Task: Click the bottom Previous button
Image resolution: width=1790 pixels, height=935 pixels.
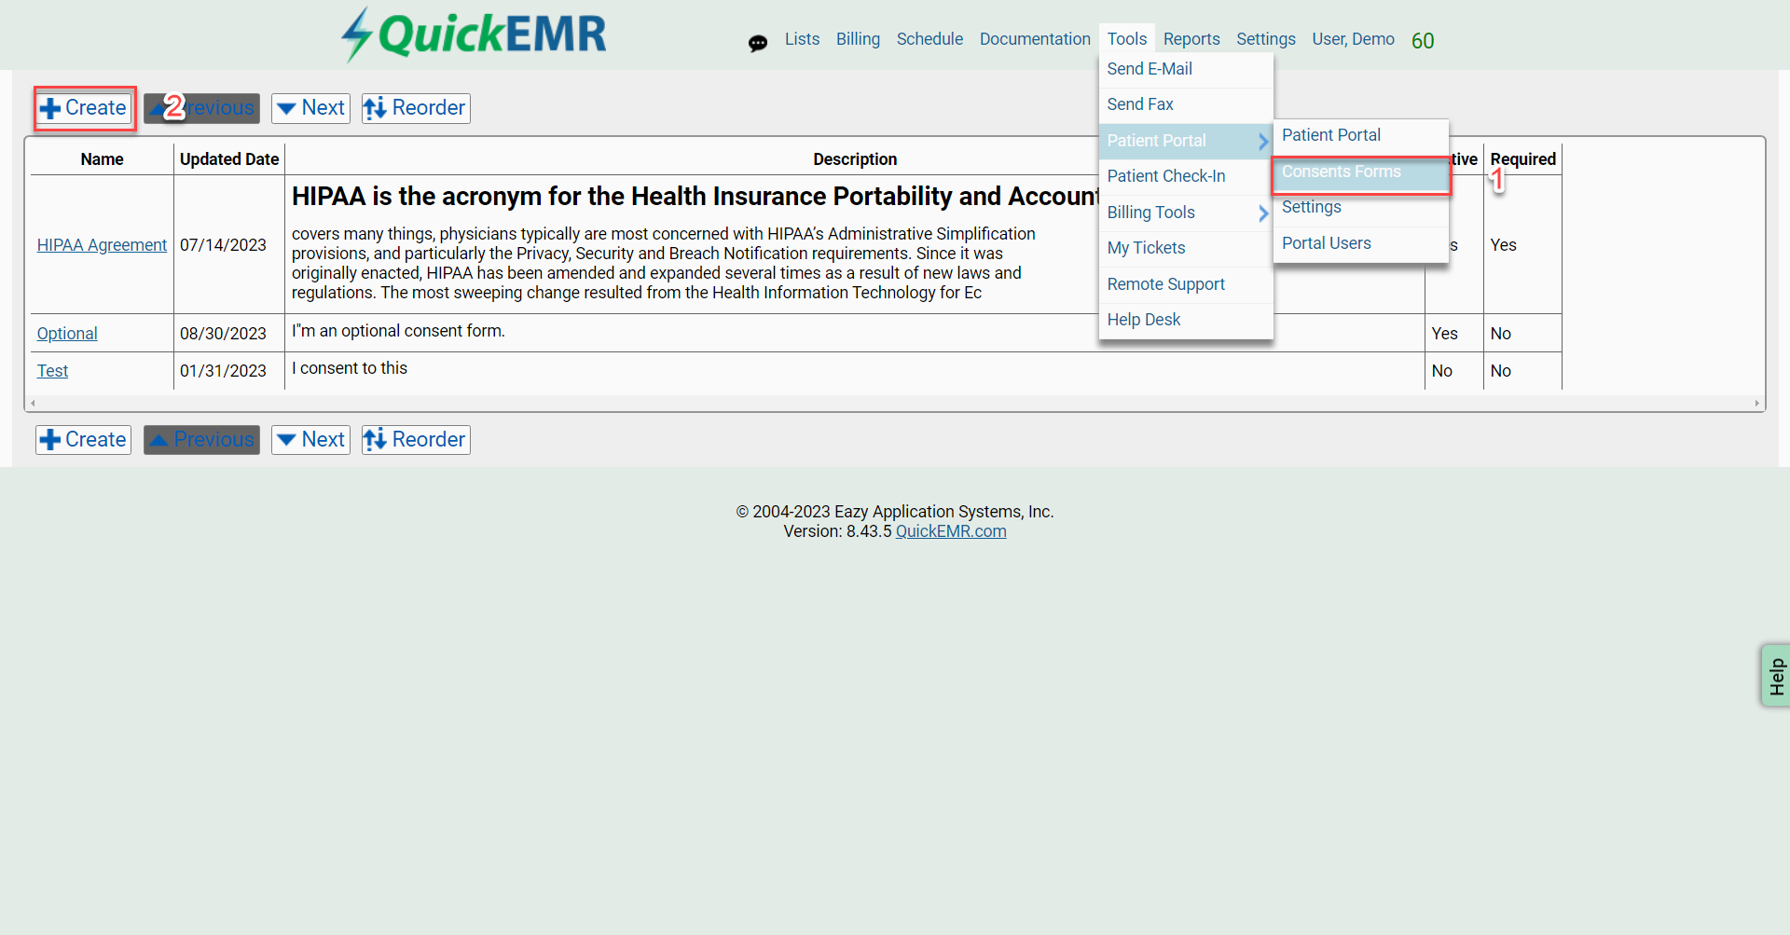Action: [201, 440]
